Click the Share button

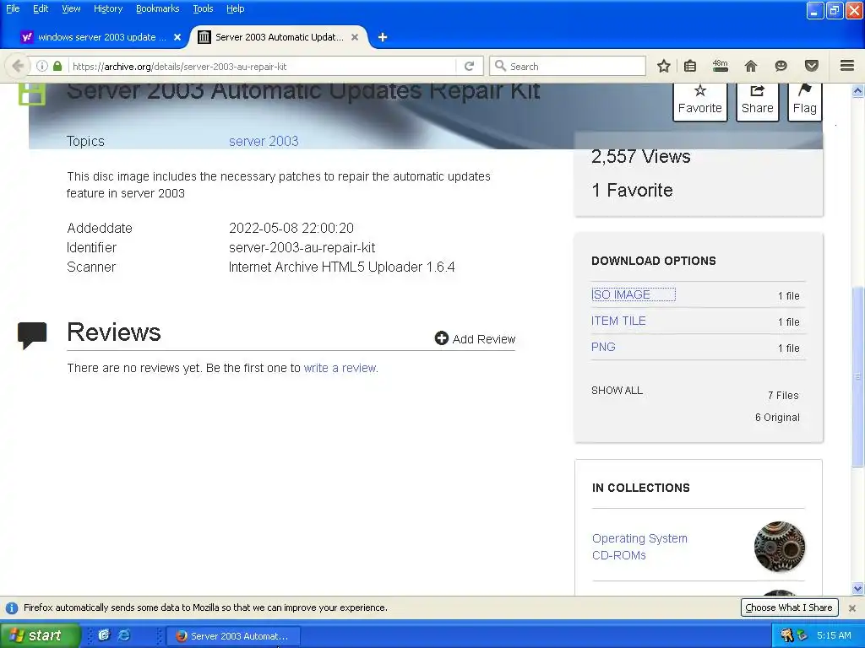[757, 100]
